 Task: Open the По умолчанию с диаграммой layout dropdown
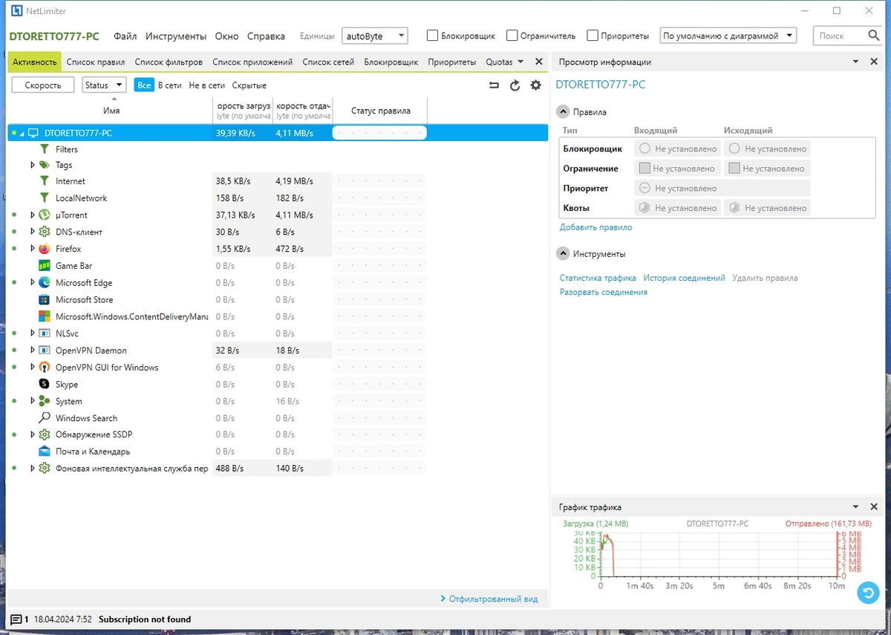pos(728,36)
